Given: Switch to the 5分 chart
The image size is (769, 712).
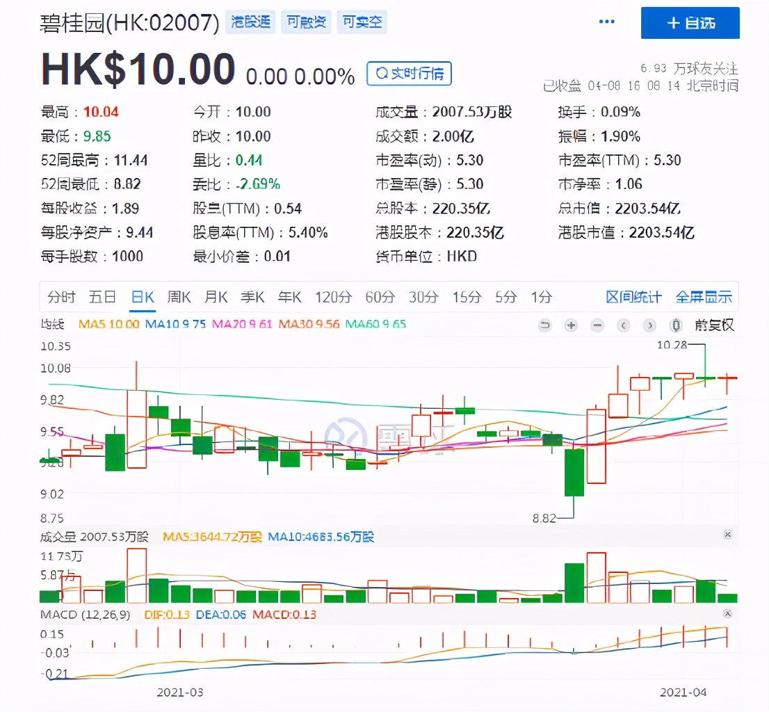Looking at the screenshot, I should pos(506,297).
